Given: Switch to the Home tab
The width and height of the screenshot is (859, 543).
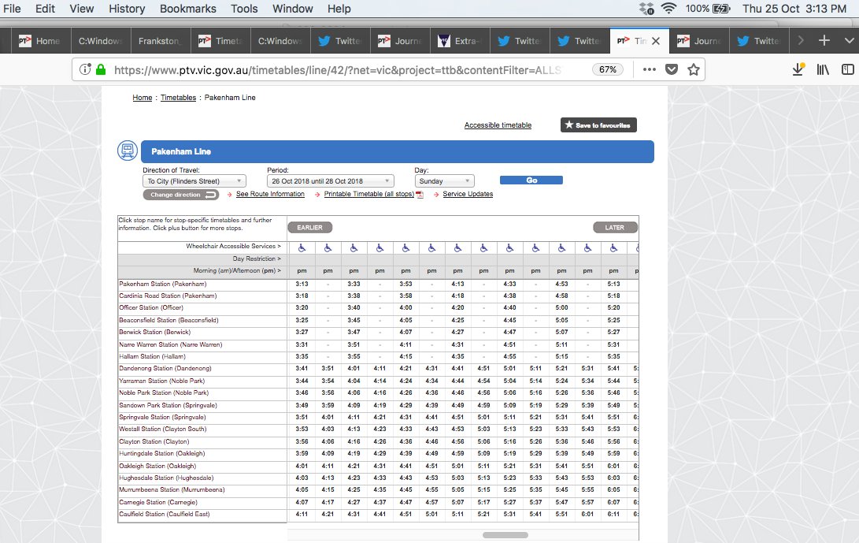Looking at the screenshot, I should [x=39, y=41].
